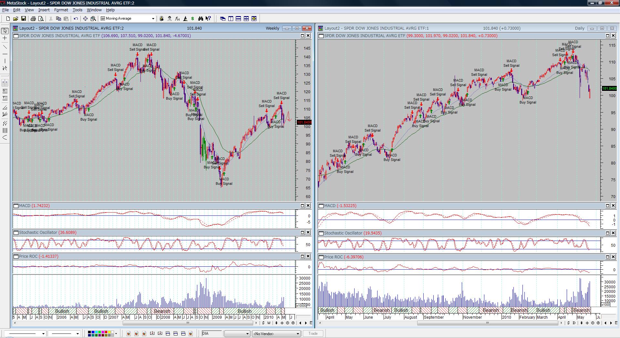
Task: Open the Moving Average indicator dropdown
Action: (153, 19)
